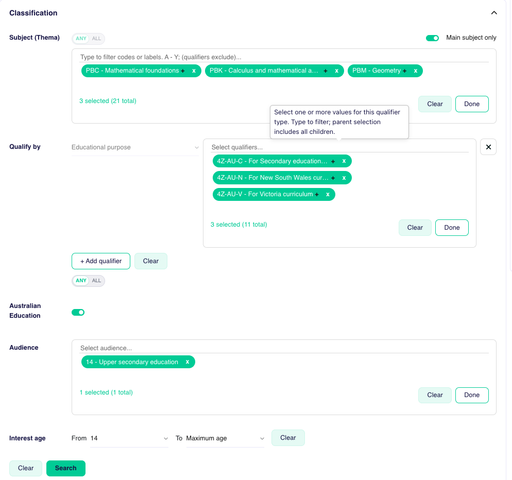Toggle Australian Education switch
The width and height of the screenshot is (512, 480).
pyautogui.click(x=78, y=313)
